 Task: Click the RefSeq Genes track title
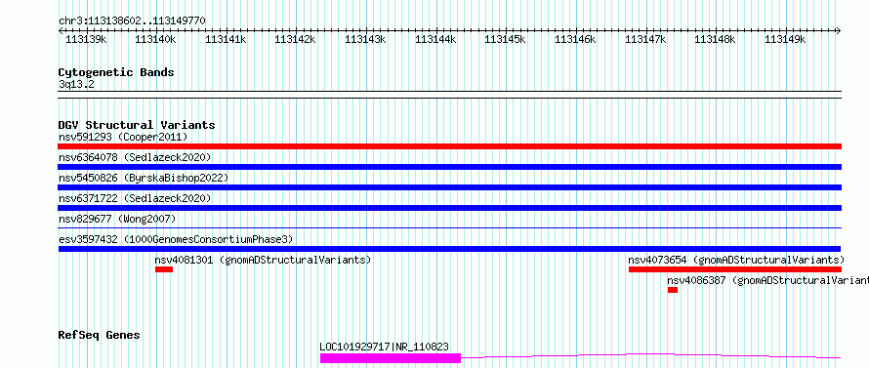point(99,336)
